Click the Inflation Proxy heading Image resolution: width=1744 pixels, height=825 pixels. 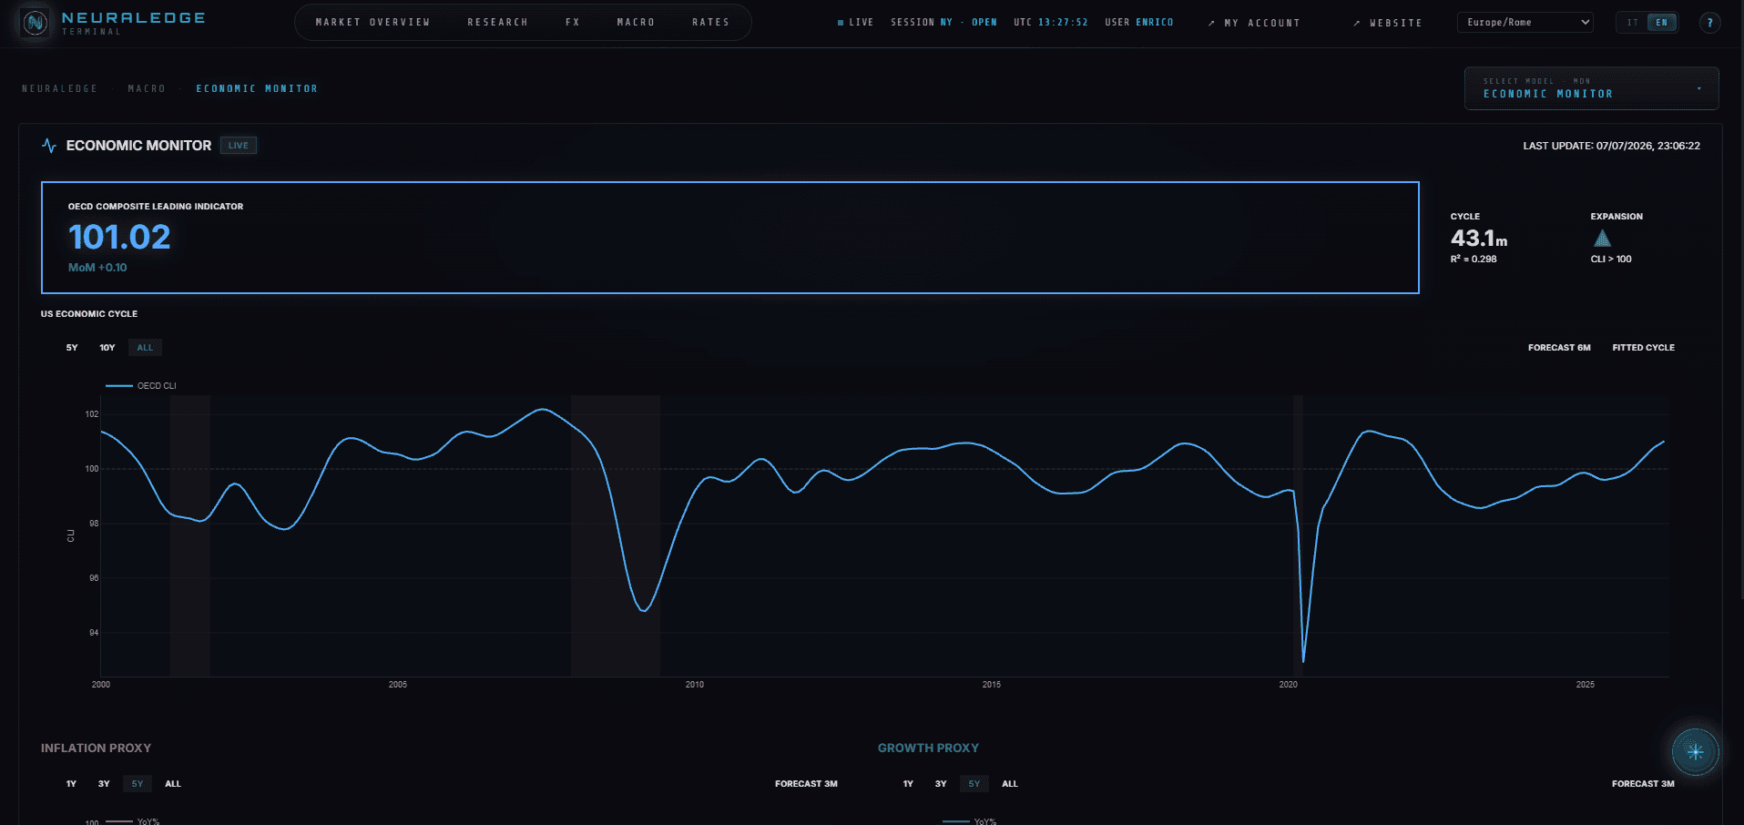[96, 748]
